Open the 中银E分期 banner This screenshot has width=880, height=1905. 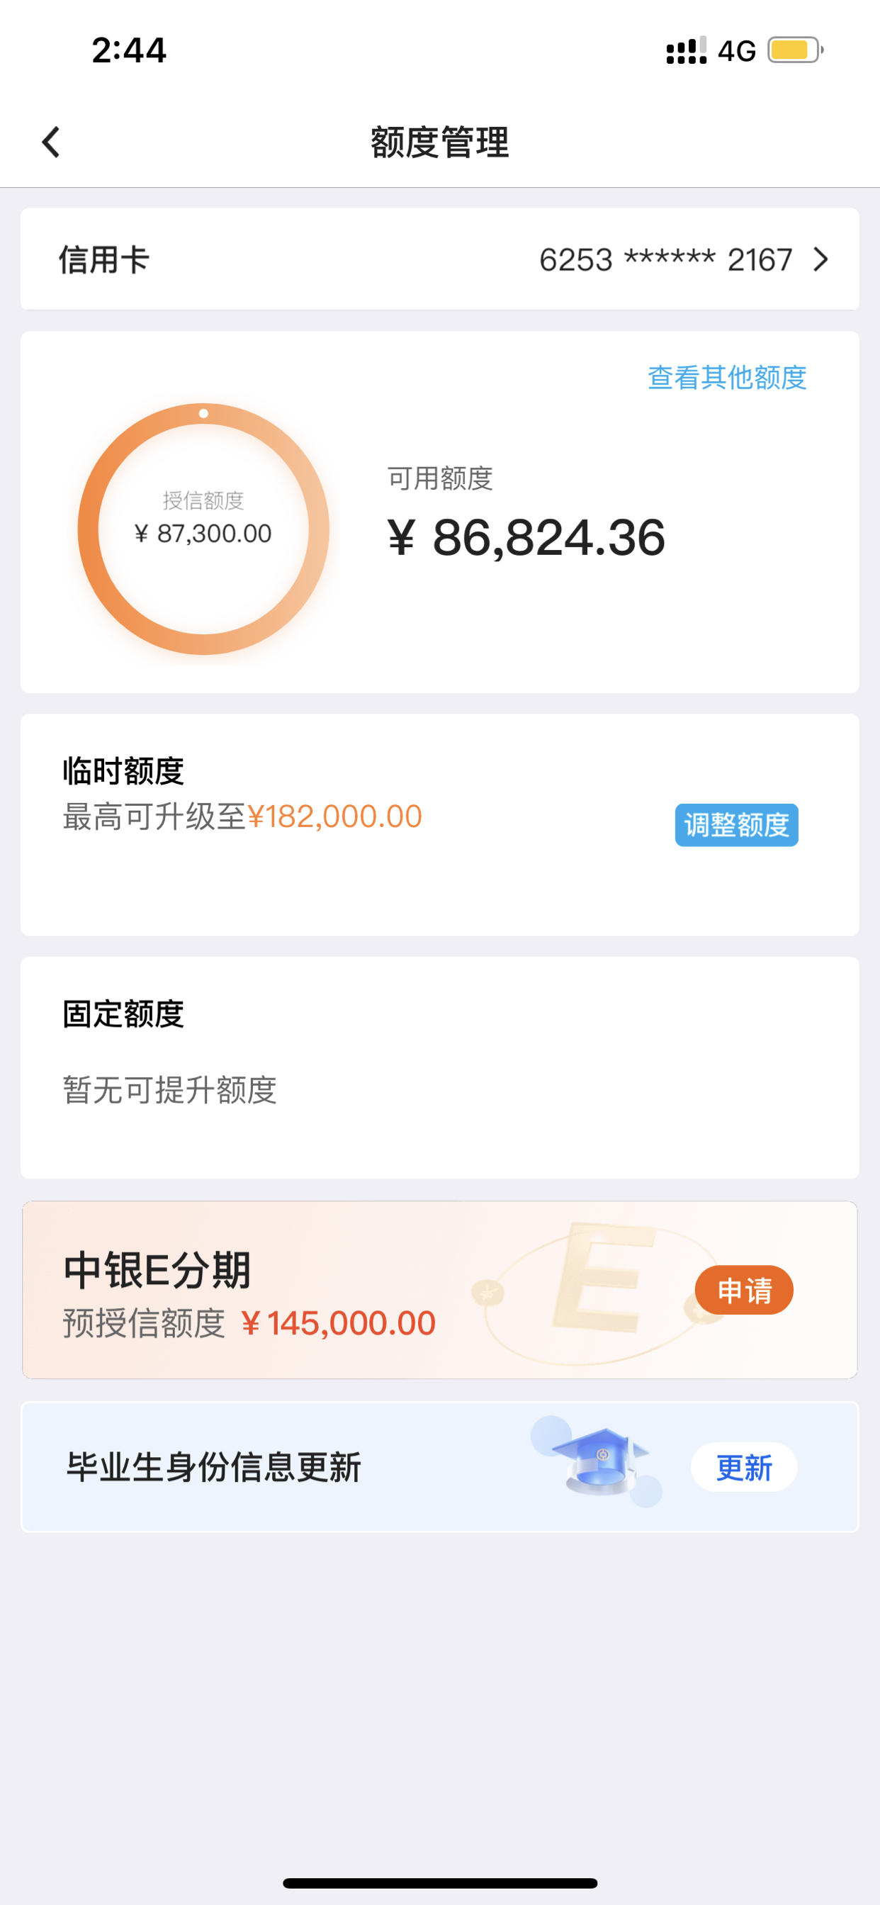click(440, 1290)
